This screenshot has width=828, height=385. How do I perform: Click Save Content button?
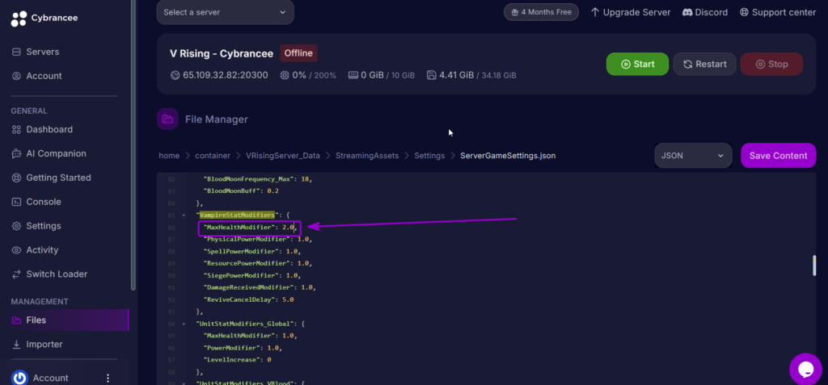[779, 156]
